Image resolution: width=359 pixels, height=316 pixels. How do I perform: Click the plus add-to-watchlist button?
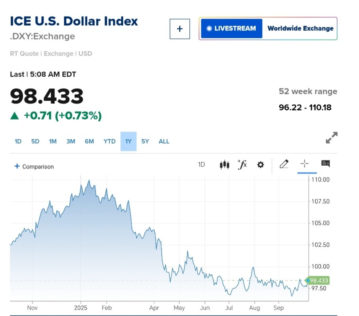coord(179,29)
